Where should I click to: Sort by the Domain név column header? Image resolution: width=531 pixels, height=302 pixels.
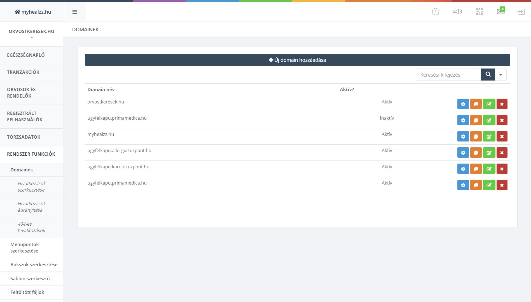click(x=101, y=89)
